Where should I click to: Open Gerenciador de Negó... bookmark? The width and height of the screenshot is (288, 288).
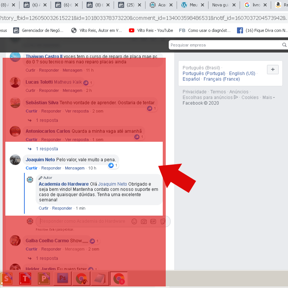38,30
